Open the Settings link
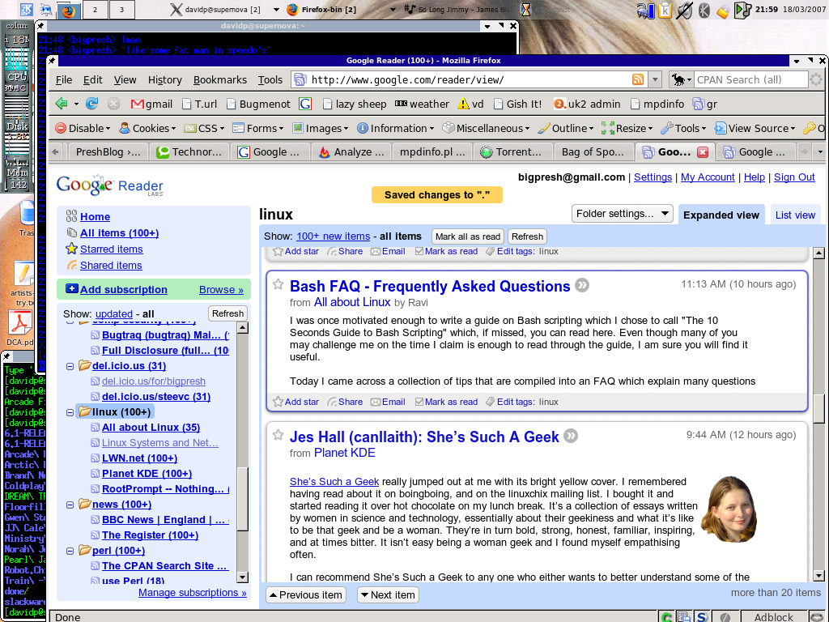829x622 pixels. [x=653, y=177]
